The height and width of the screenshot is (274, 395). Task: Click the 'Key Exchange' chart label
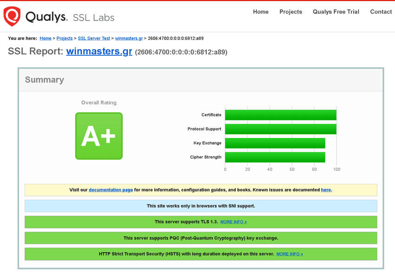[x=207, y=143]
